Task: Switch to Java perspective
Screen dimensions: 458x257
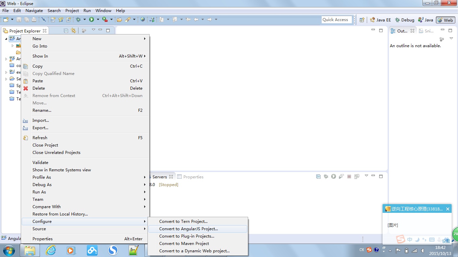Action: pos(425,20)
